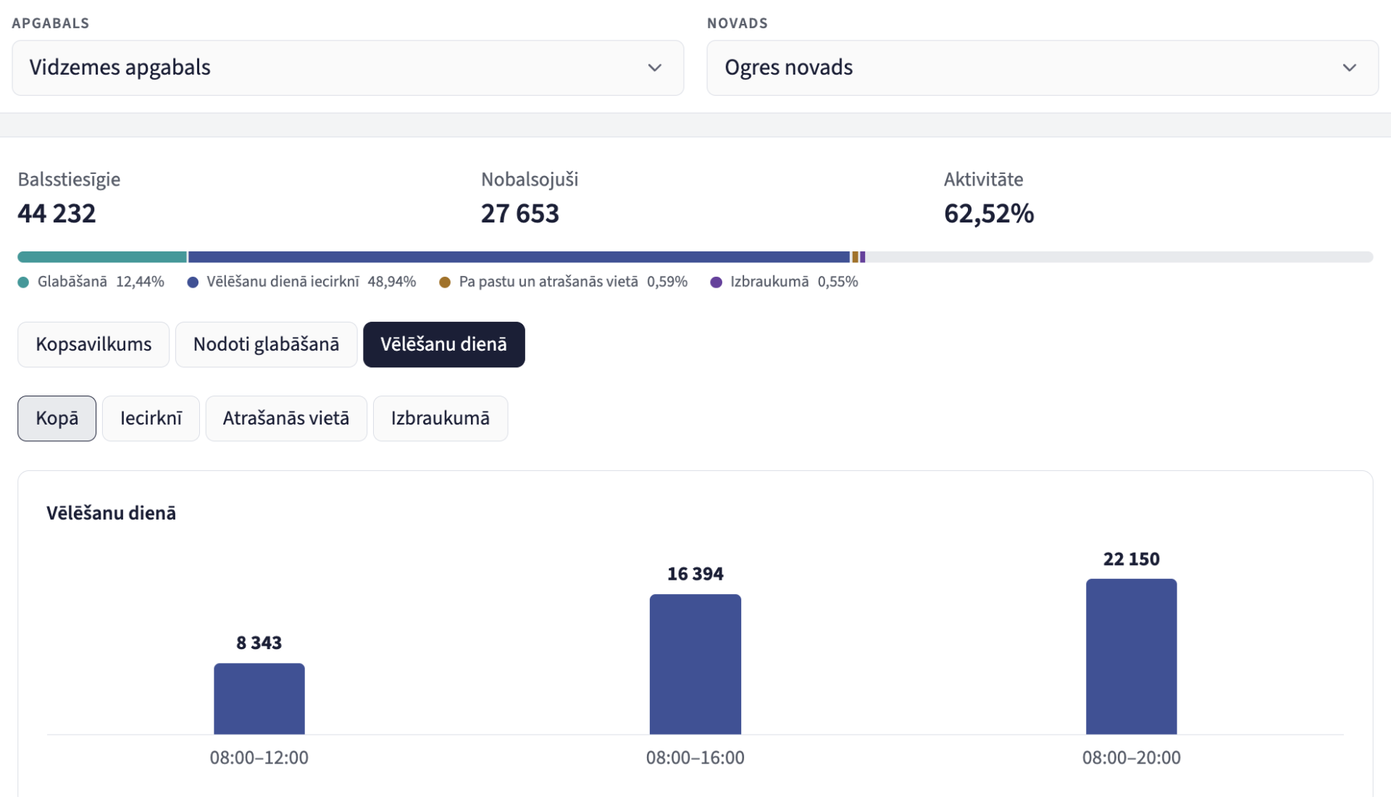Click the 08:00–16:00 axis label
Image resolution: width=1391 pixels, height=797 pixels.
click(695, 758)
